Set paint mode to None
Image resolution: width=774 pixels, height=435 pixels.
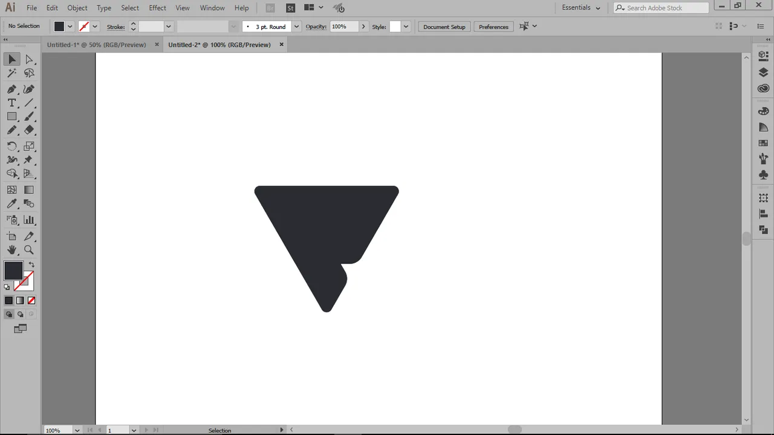click(31, 300)
